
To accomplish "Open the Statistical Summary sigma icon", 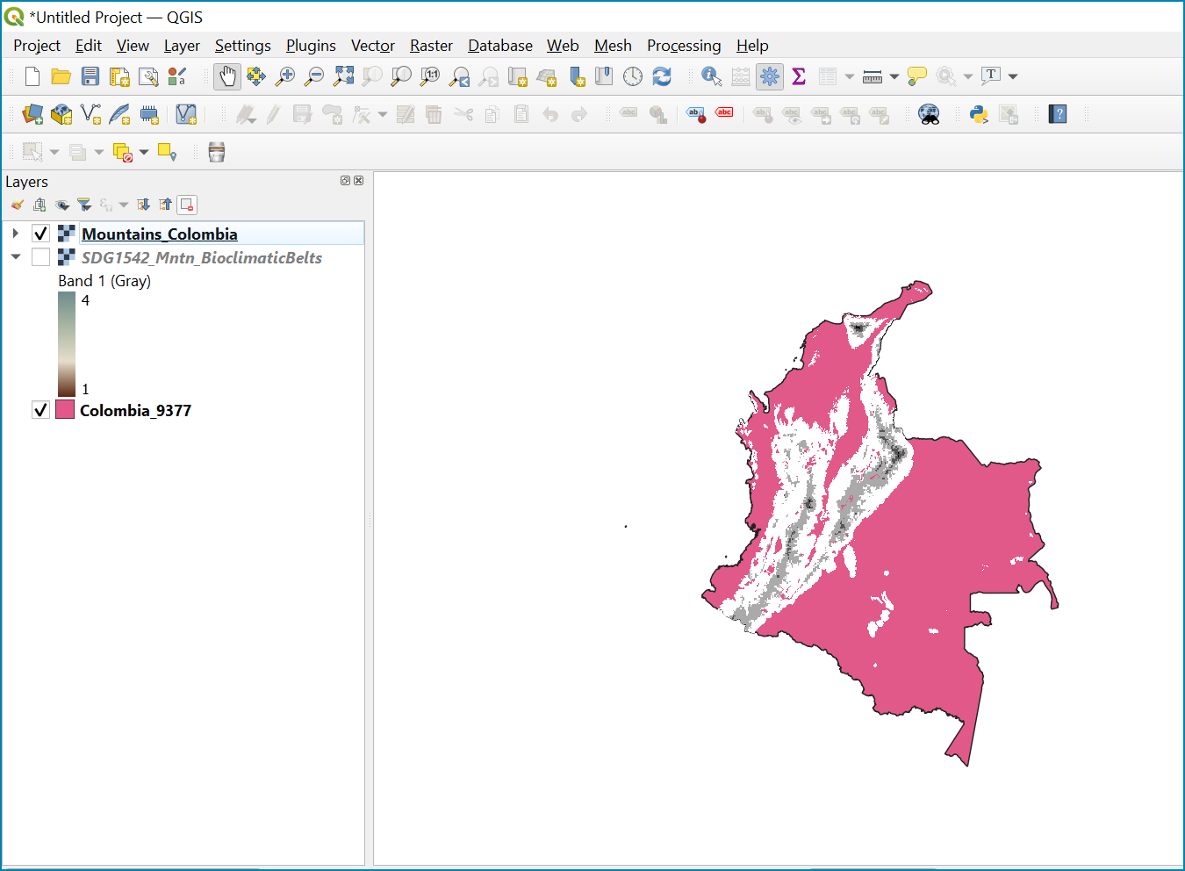I will [799, 76].
